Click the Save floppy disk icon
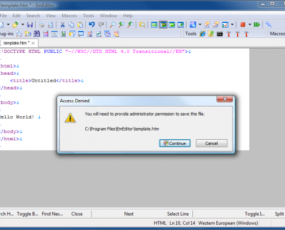 [30, 25]
